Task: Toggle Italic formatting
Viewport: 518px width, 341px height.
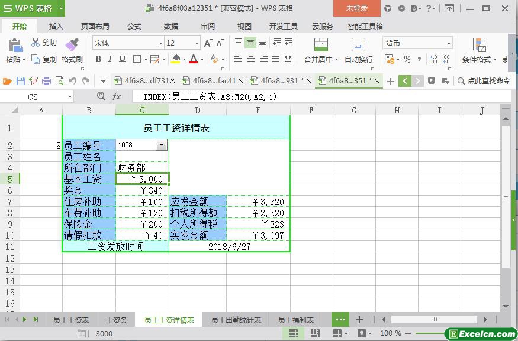Action: (110, 59)
